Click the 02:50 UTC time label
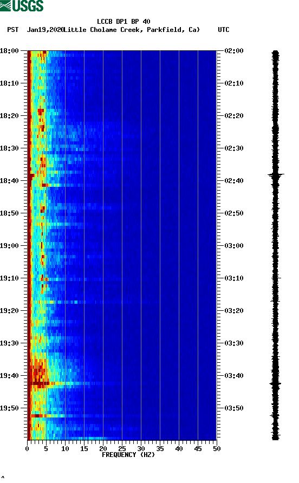This screenshot has width=299, height=483. pyautogui.click(x=234, y=213)
